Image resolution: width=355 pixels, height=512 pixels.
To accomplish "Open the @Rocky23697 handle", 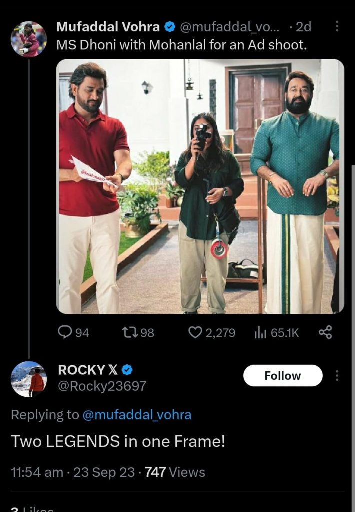I will [102, 386].
